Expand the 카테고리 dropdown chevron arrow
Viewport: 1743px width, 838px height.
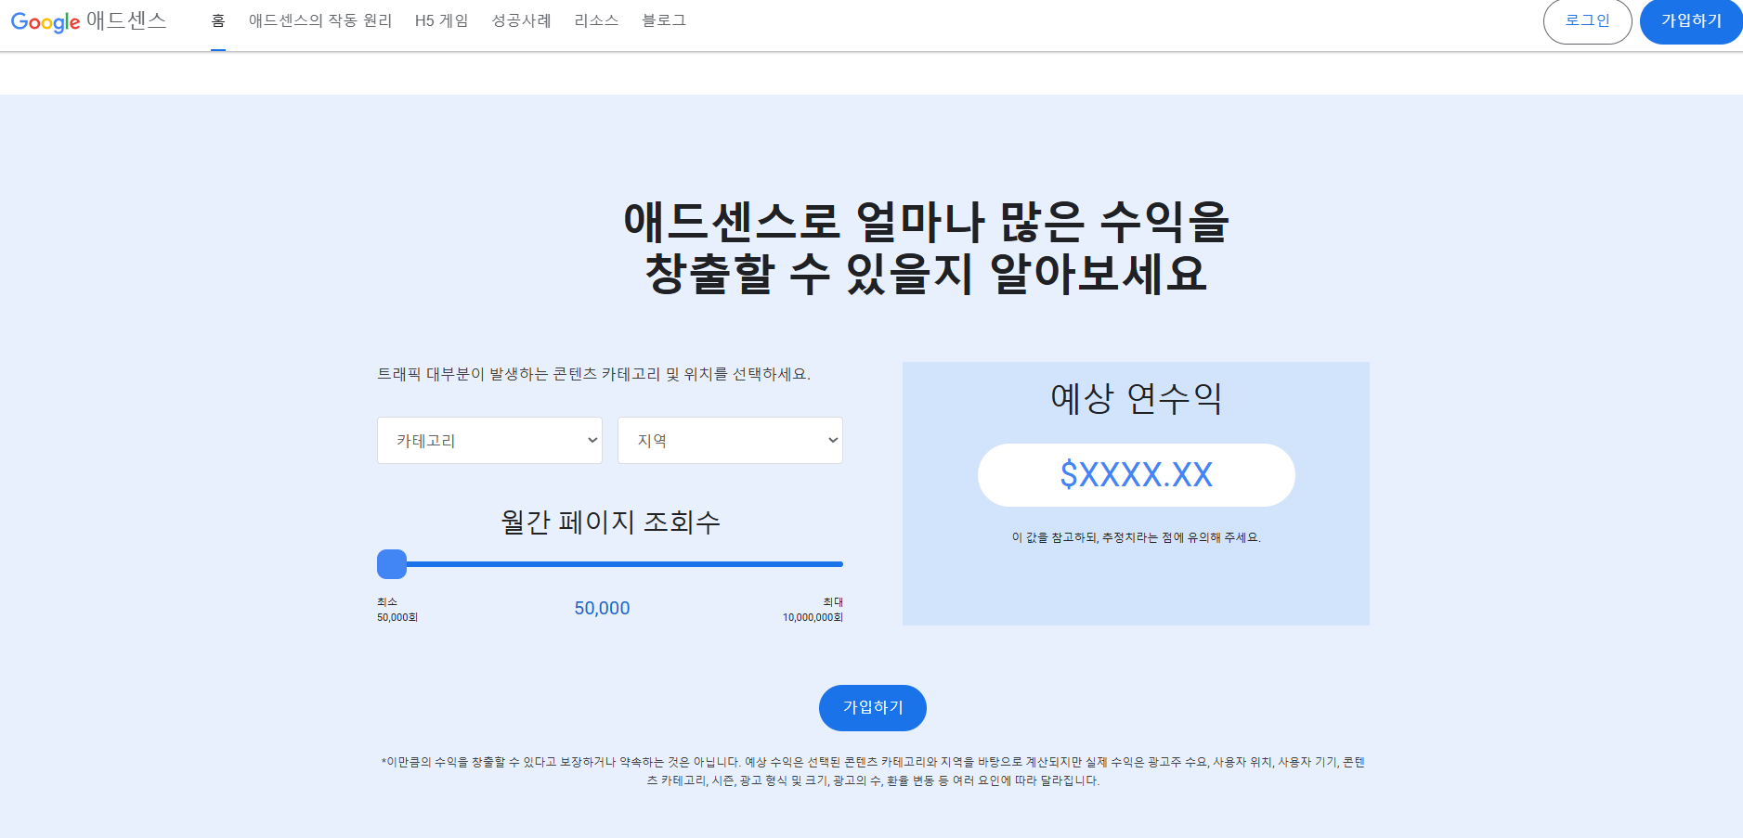[x=592, y=440]
